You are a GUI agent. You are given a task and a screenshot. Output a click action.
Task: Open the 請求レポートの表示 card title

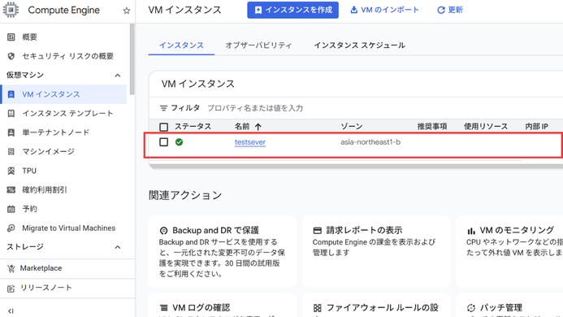364,230
